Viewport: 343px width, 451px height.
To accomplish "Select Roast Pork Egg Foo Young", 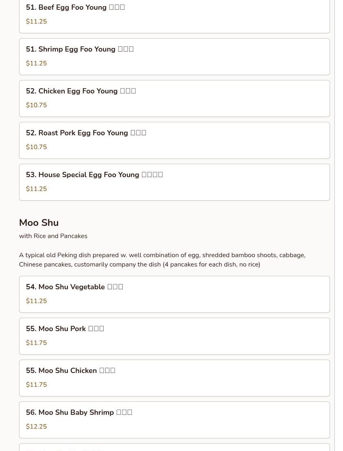I will pos(174,140).
